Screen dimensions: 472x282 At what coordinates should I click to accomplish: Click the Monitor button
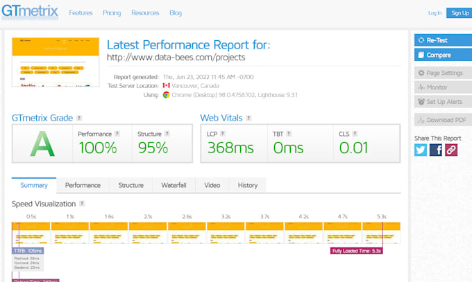(443, 87)
